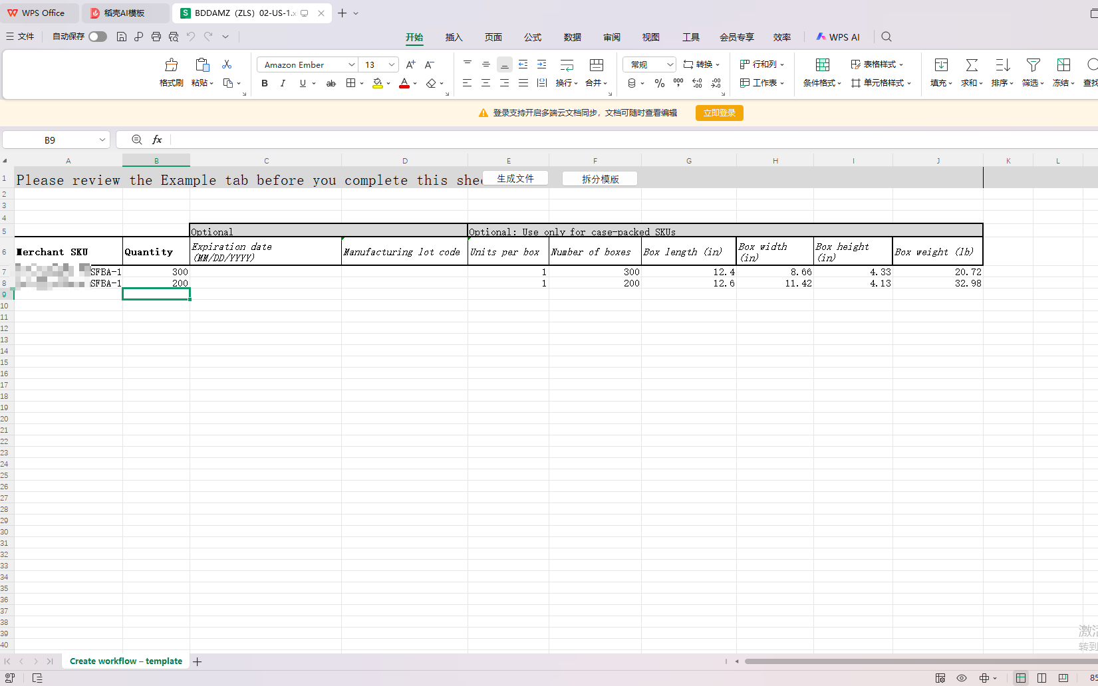Align cell content to top
Image resolution: width=1098 pixels, height=686 pixels.
pyautogui.click(x=468, y=64)
